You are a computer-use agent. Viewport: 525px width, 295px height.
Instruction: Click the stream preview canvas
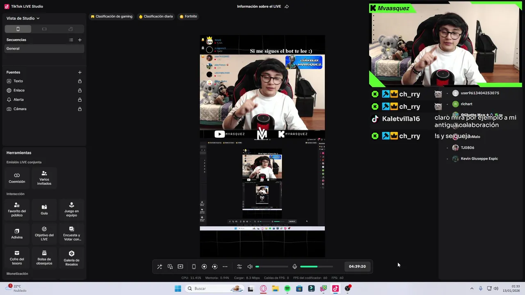(262, 146)
